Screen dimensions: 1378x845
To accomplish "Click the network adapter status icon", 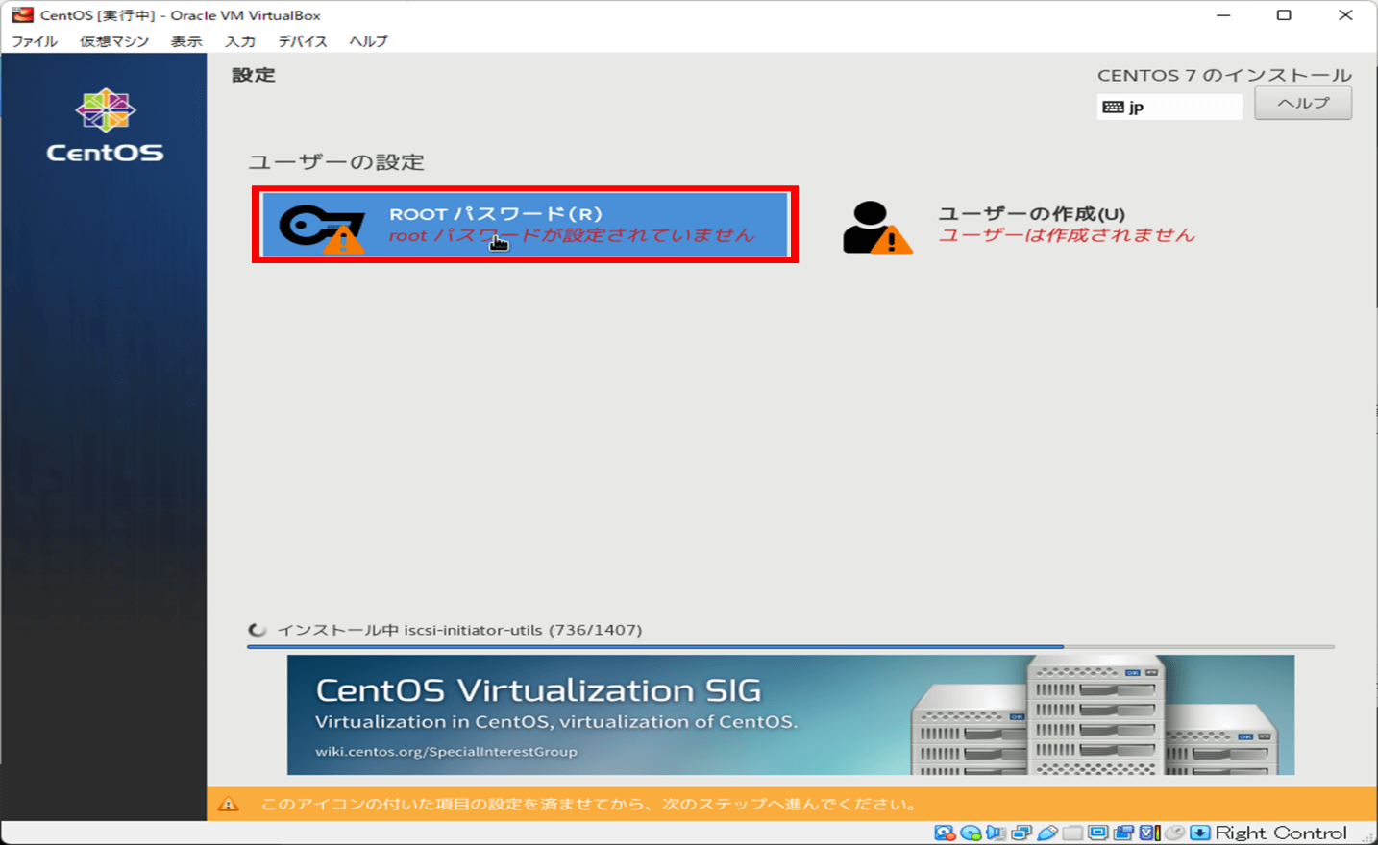I will pyautogui.click(x=1021, y=833).
